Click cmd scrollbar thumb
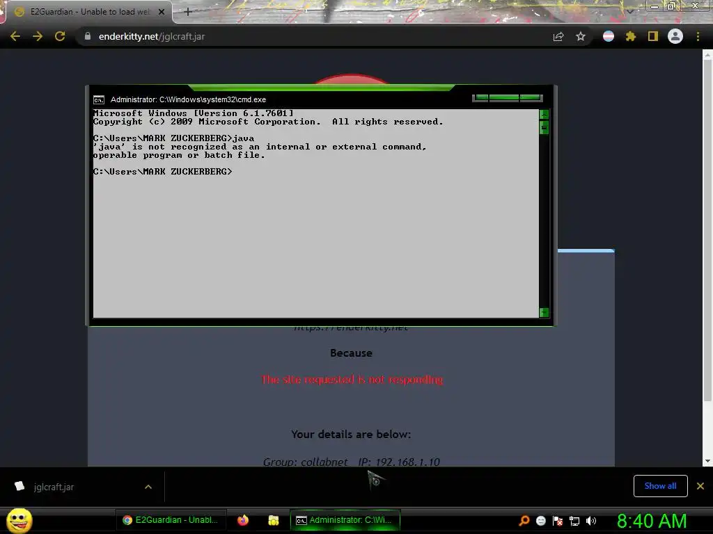713x534 pixels. point(544,128)
